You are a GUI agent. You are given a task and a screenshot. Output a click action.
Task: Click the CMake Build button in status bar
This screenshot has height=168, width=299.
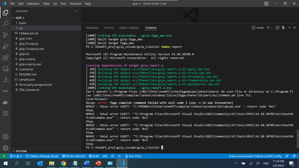click(x=94, y=156)
